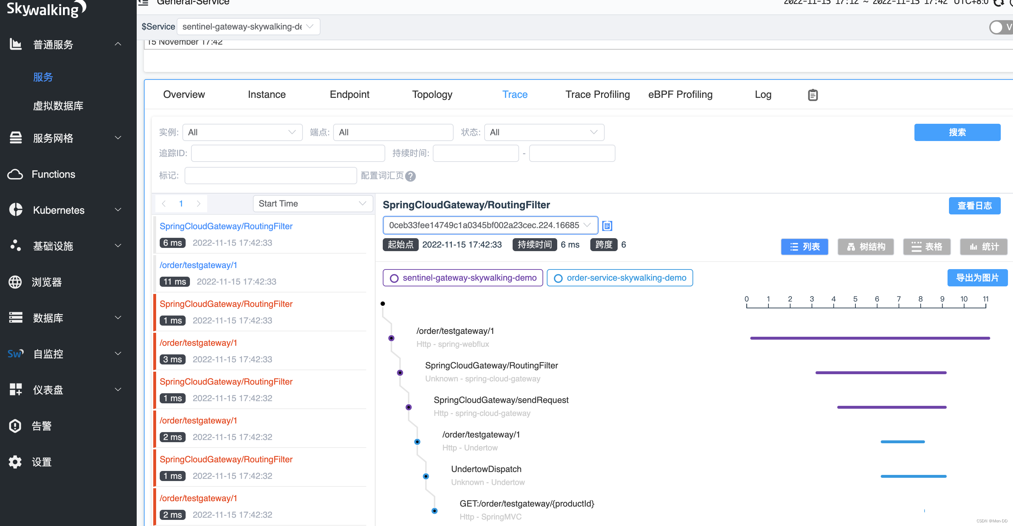Focus the 标记 tags input field

coord(271,176)
